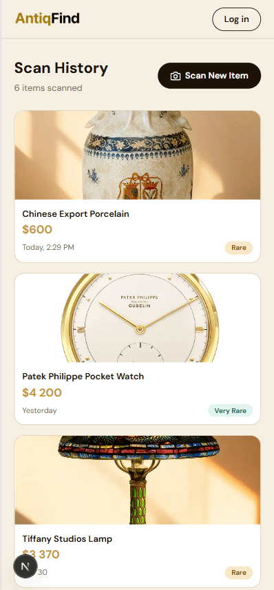Click the Today, 2:29 PM timestamp
This screenshot has height=590, width=274.
48,247
